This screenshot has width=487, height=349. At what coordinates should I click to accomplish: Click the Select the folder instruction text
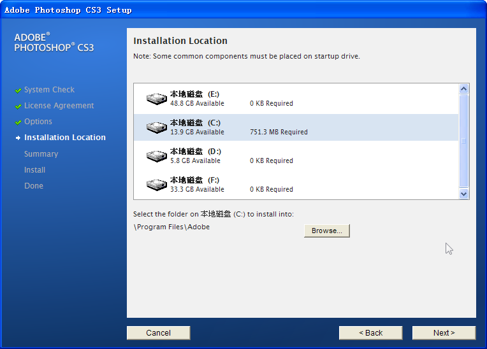coord(214,214)
